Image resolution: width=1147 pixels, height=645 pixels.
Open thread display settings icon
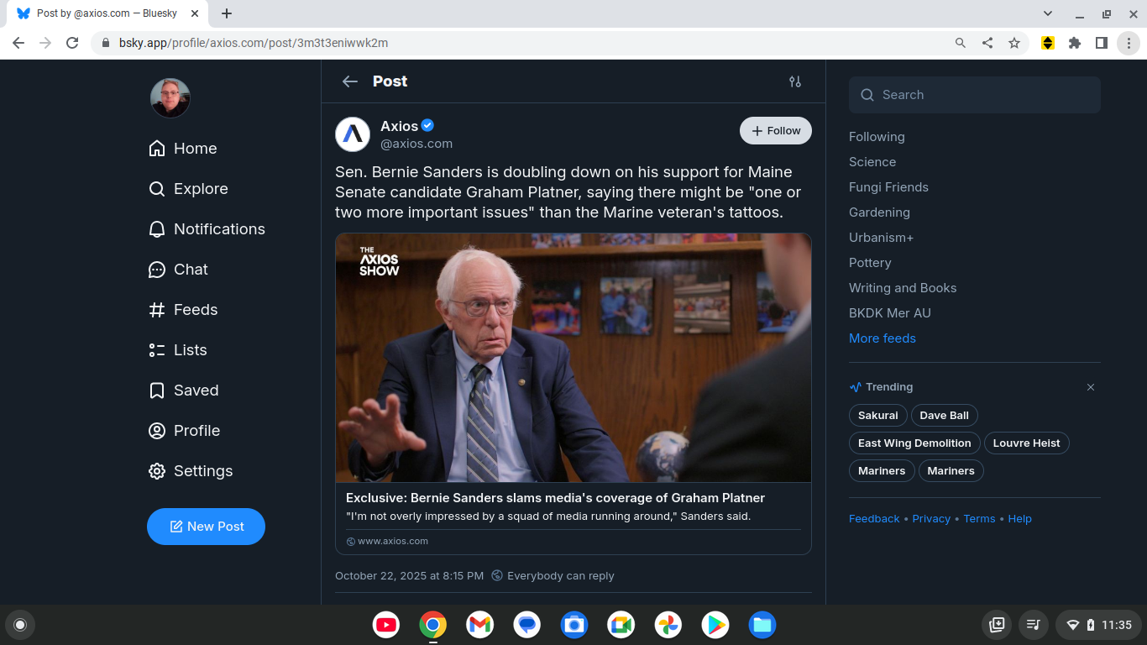795,81
